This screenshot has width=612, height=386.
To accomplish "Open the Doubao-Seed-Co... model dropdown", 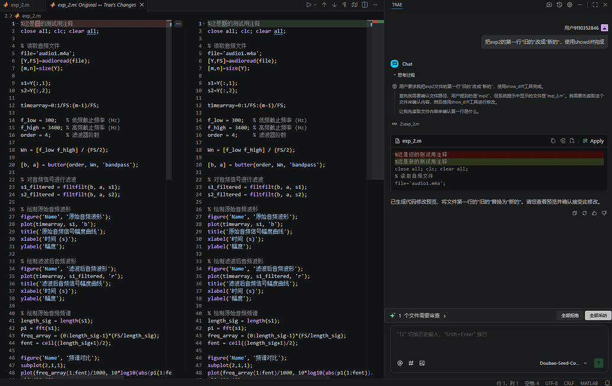I will click(x=563, y=363).
